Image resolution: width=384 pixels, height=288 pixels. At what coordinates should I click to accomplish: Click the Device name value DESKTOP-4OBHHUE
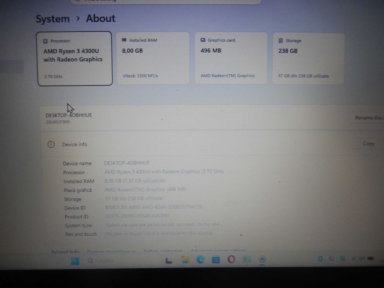click(x=127, y=163)
